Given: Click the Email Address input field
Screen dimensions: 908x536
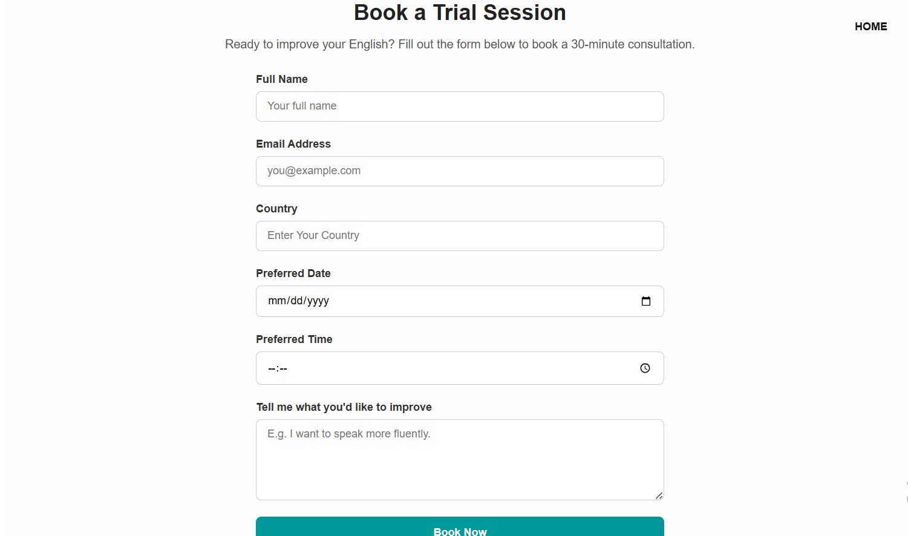Looking at the screenshot, I should (x=460, y=171).
